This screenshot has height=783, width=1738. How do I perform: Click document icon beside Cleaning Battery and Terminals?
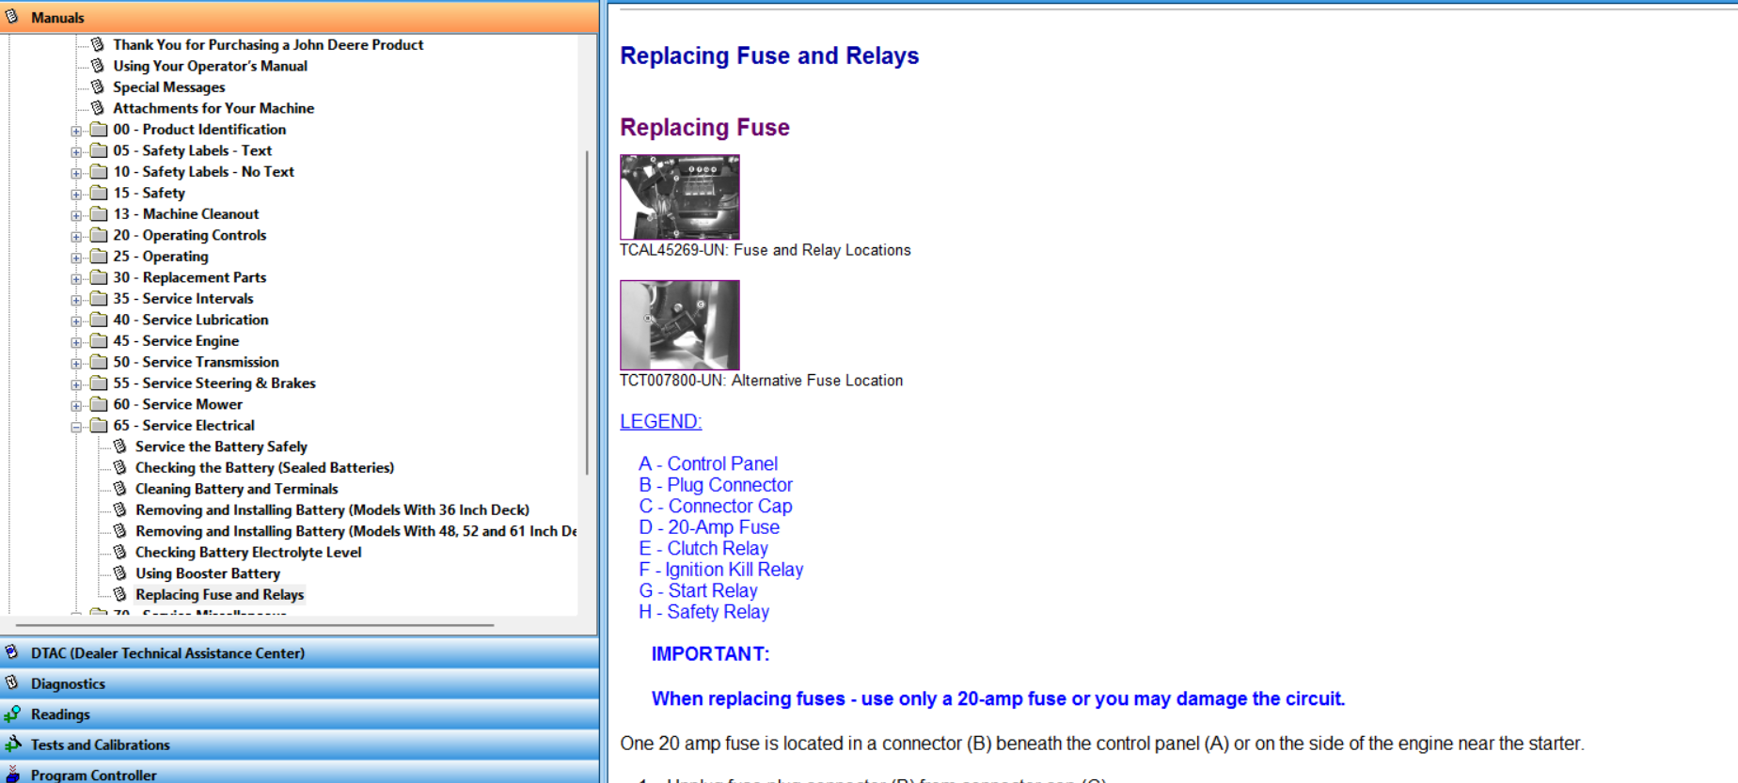[x=120, y=489]
